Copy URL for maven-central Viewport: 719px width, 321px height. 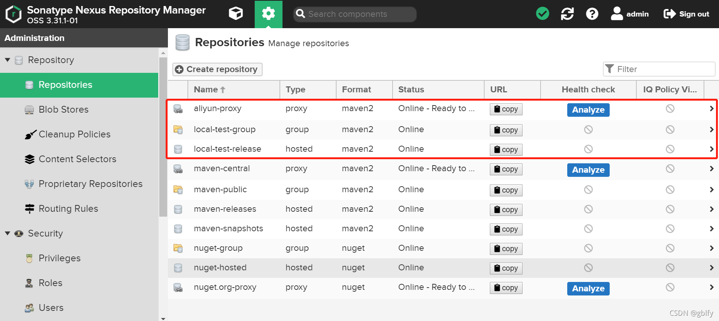[x=506, y=169]
